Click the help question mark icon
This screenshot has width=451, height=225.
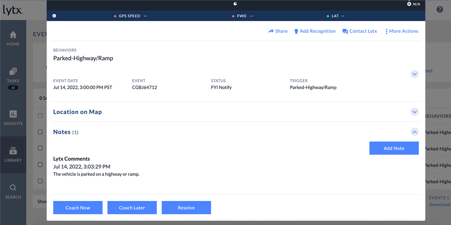tap(440, 9)
